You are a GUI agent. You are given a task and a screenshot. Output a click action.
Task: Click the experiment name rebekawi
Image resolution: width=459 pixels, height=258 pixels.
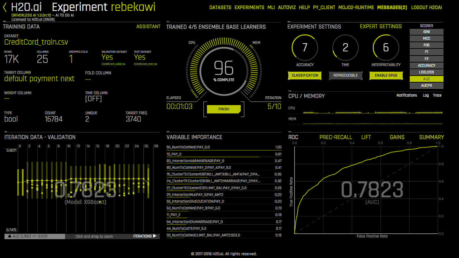pyautogui.click(x=133, y=7)
